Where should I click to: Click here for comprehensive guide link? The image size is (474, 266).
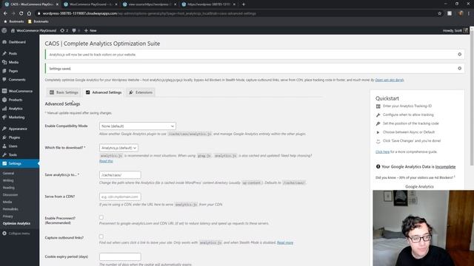pos(382,151)
